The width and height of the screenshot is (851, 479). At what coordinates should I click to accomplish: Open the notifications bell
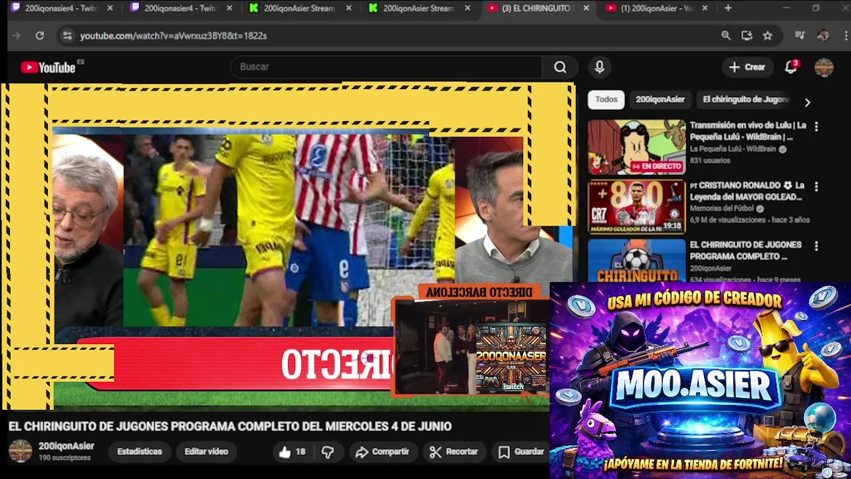[x=790, y=67]
